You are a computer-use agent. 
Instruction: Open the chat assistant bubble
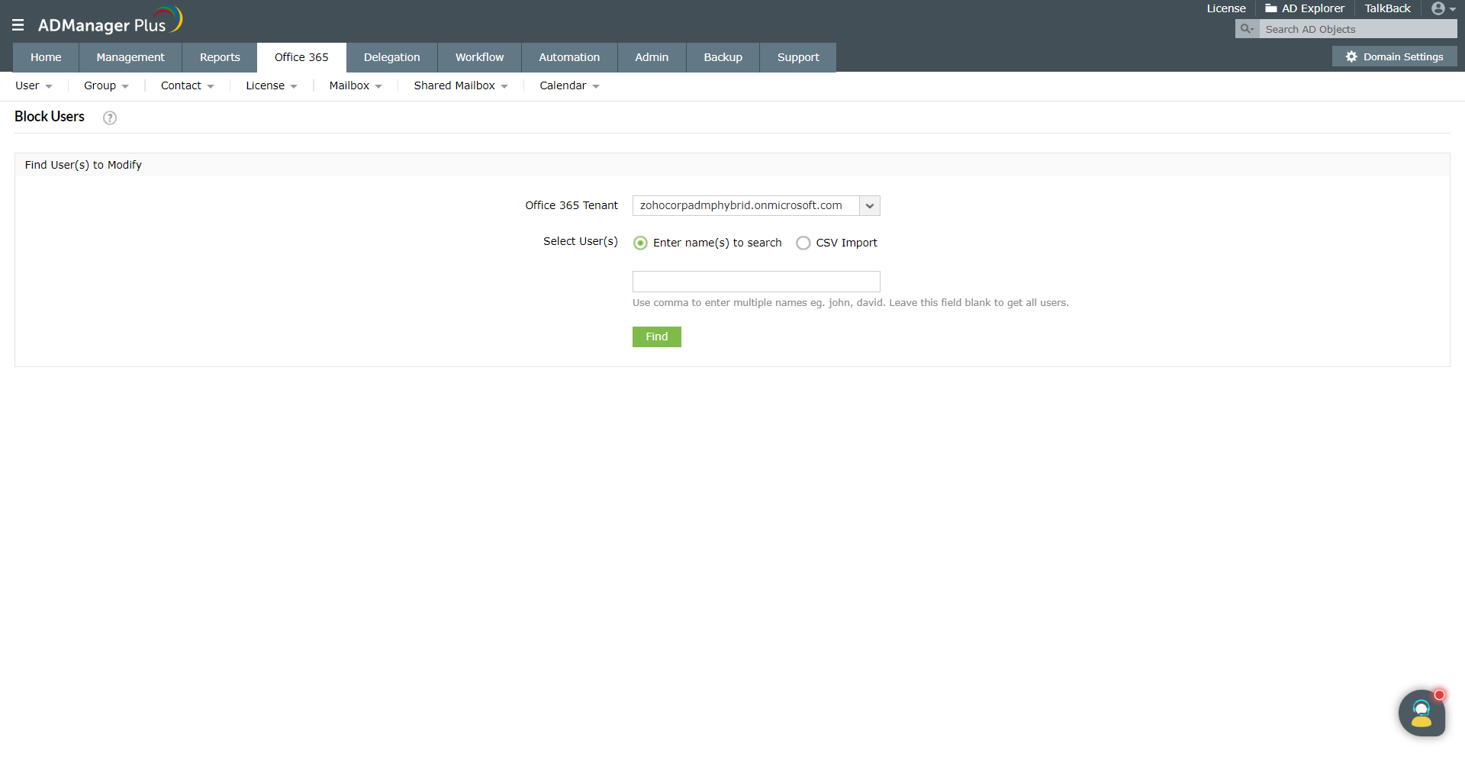pyautogui.click(x=1422, y=713)
